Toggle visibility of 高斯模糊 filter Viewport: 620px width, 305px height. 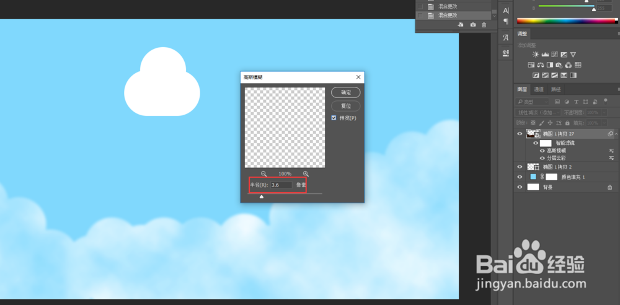tap(542, 151)
